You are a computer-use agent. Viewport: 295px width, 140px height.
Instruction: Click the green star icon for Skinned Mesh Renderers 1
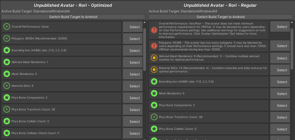7,62
